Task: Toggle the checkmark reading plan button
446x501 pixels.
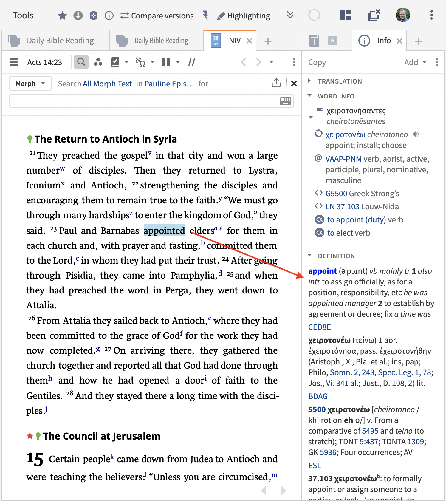Action: [115, 62]
